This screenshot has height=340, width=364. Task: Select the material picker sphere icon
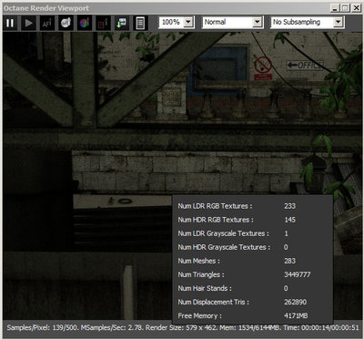(x=66, y=23)
